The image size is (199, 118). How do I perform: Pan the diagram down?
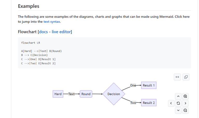coord(178,111)
